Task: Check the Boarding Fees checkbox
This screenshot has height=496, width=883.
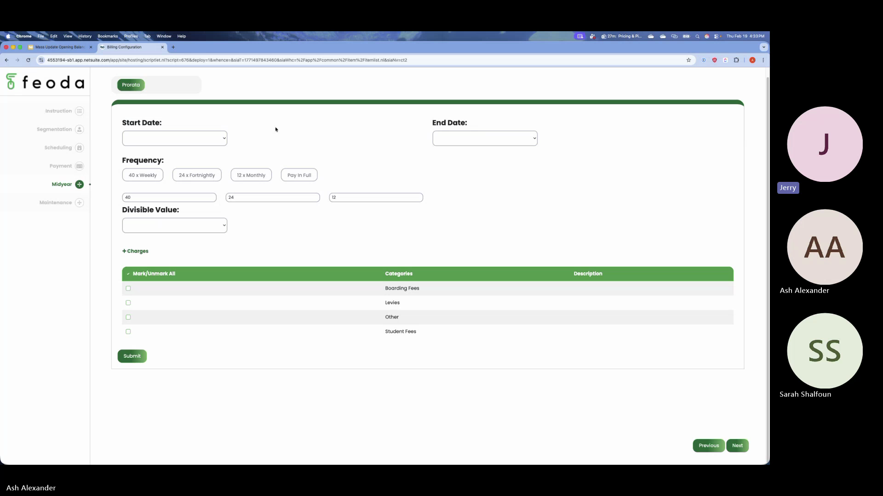Action: point(128,288)
